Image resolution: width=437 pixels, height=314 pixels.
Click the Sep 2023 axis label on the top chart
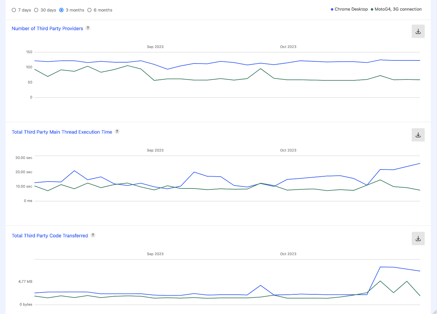click(x=155, y=47)
